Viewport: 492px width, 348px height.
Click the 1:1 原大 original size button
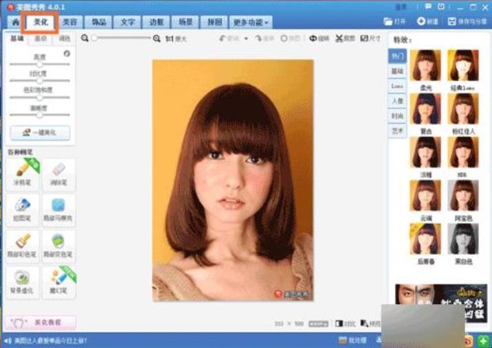[176, 39]
